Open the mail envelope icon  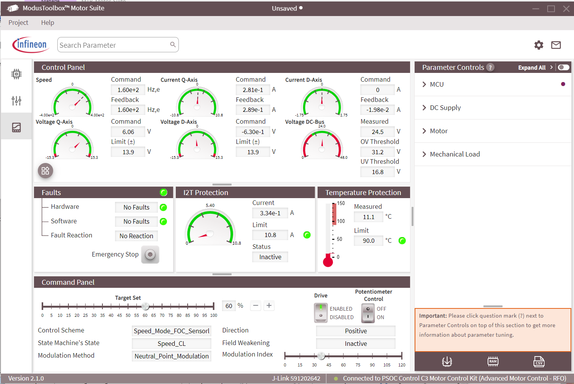pos(556,45)
